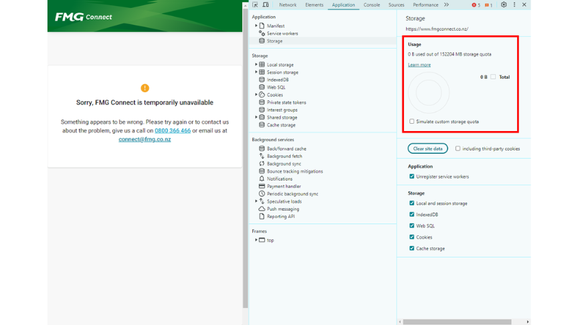
Task: Expand the Speculative loads tree arrow
Action: [x=256, y=201]
